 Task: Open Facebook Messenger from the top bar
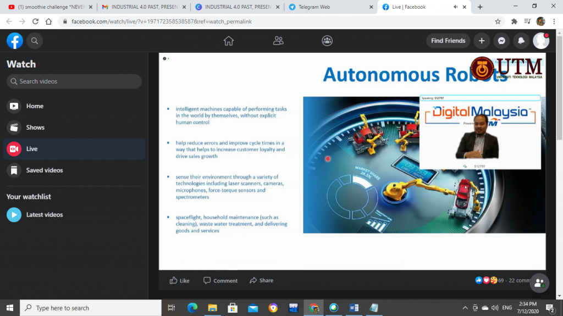point(501,41)
